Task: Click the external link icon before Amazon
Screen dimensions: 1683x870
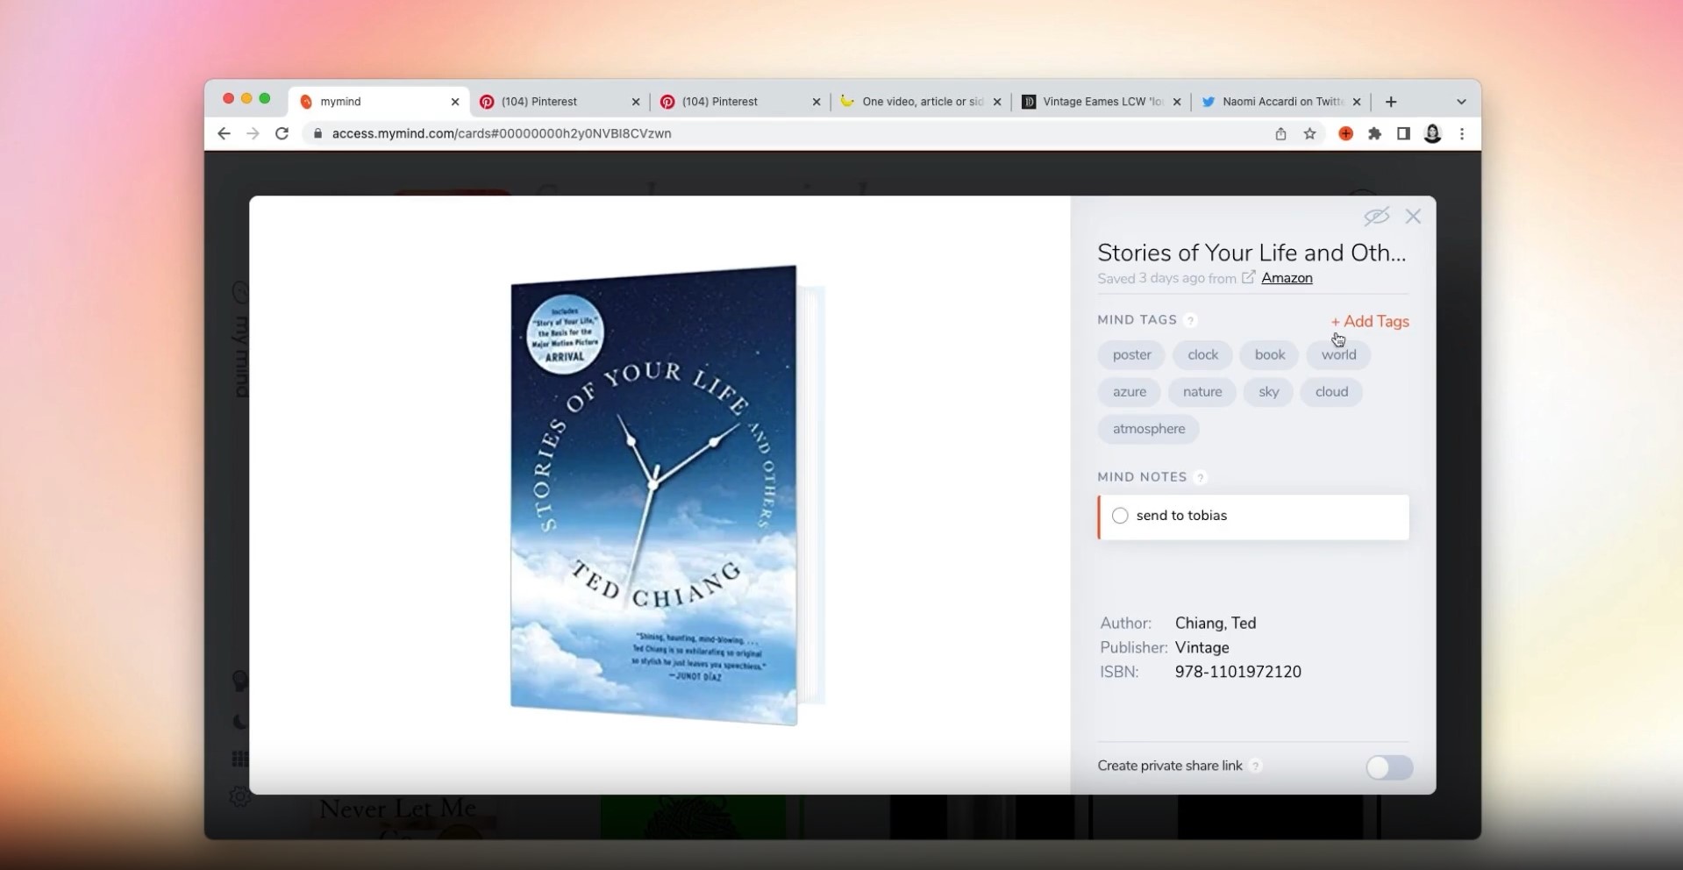Action: coord(1249,278)
